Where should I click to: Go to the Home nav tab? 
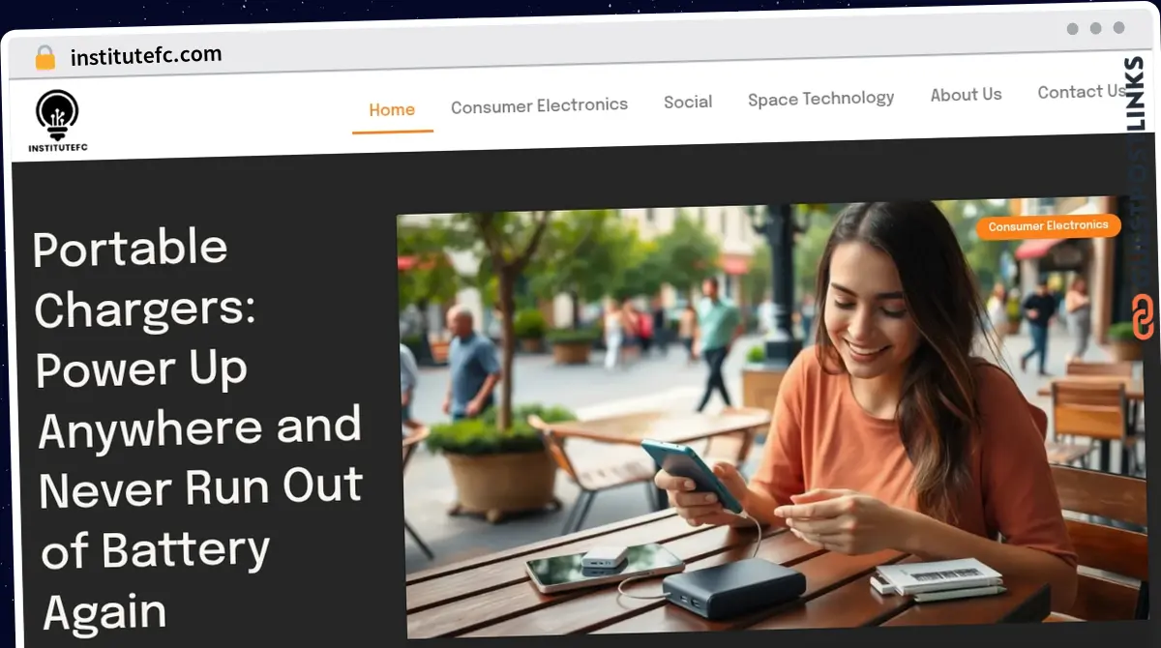[392, 110]
